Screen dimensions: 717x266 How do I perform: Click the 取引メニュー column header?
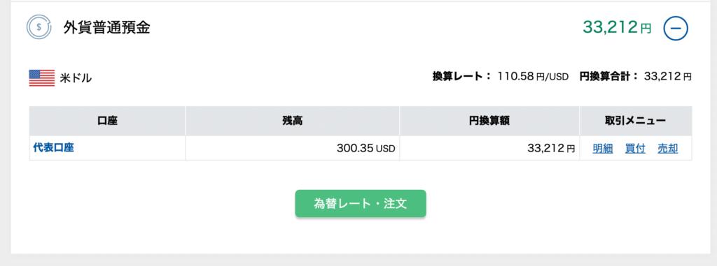[x=636, y=121]
